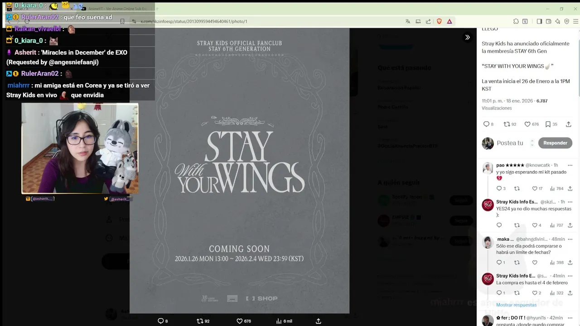Open more options on YES24 reply

pos(570,202)
